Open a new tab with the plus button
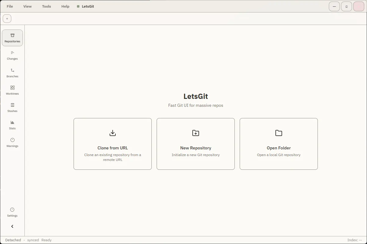Image resolution: width=367 pixels, height=244 pixels. [x=7, y=18]
